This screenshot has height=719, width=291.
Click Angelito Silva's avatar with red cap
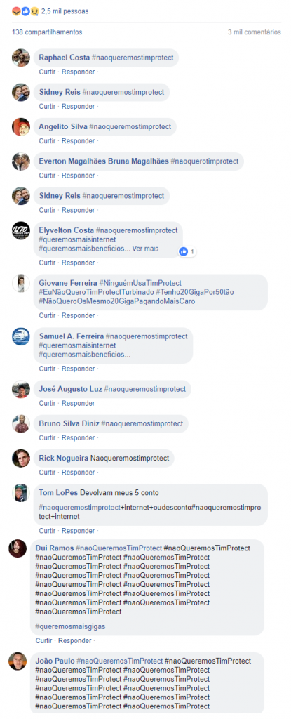[x=21, y=127]
